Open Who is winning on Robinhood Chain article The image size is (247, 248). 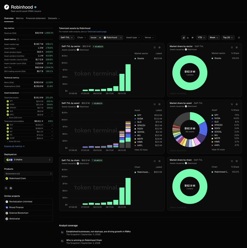(84, 240)
